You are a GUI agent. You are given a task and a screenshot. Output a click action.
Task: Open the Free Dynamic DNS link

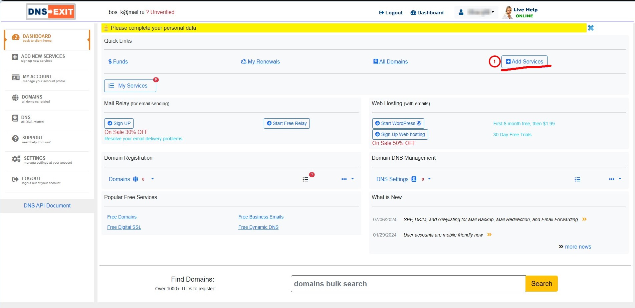pos(258,227)
